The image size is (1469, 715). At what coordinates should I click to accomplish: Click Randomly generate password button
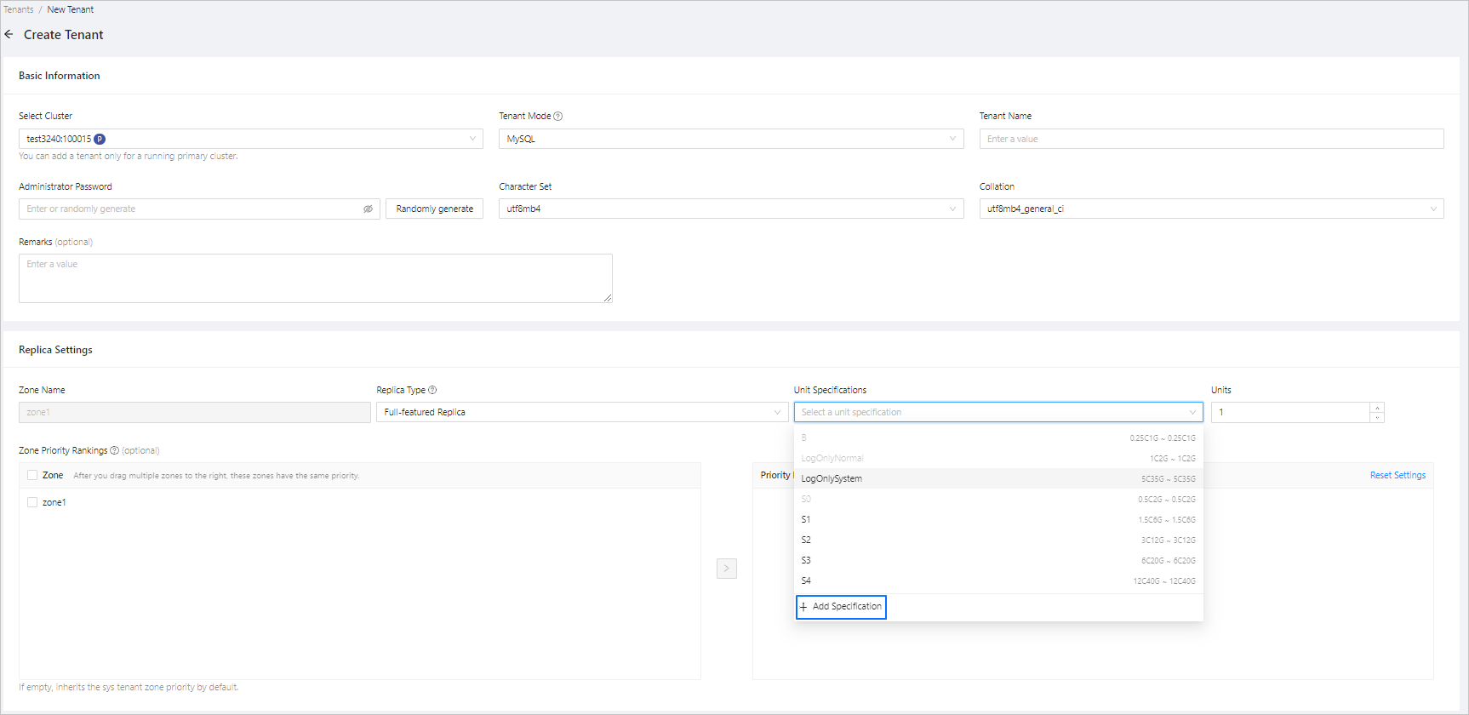click(x=434, y=209)
